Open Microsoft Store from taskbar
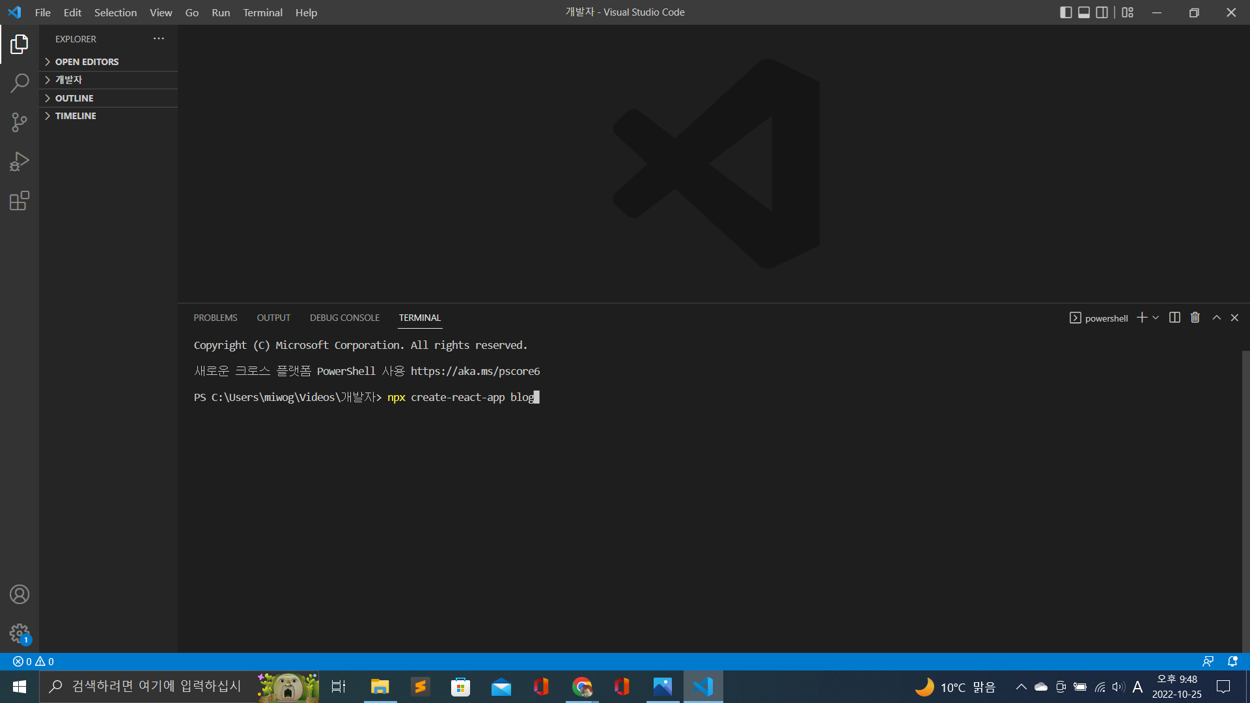 [x=461, y=687]
